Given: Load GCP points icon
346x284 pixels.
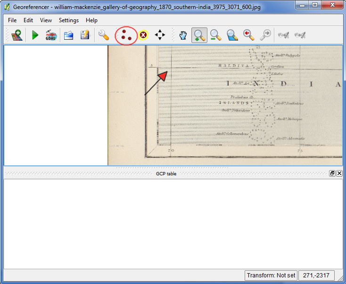Looking at the screenshot, I should click(x=69, y=35).
